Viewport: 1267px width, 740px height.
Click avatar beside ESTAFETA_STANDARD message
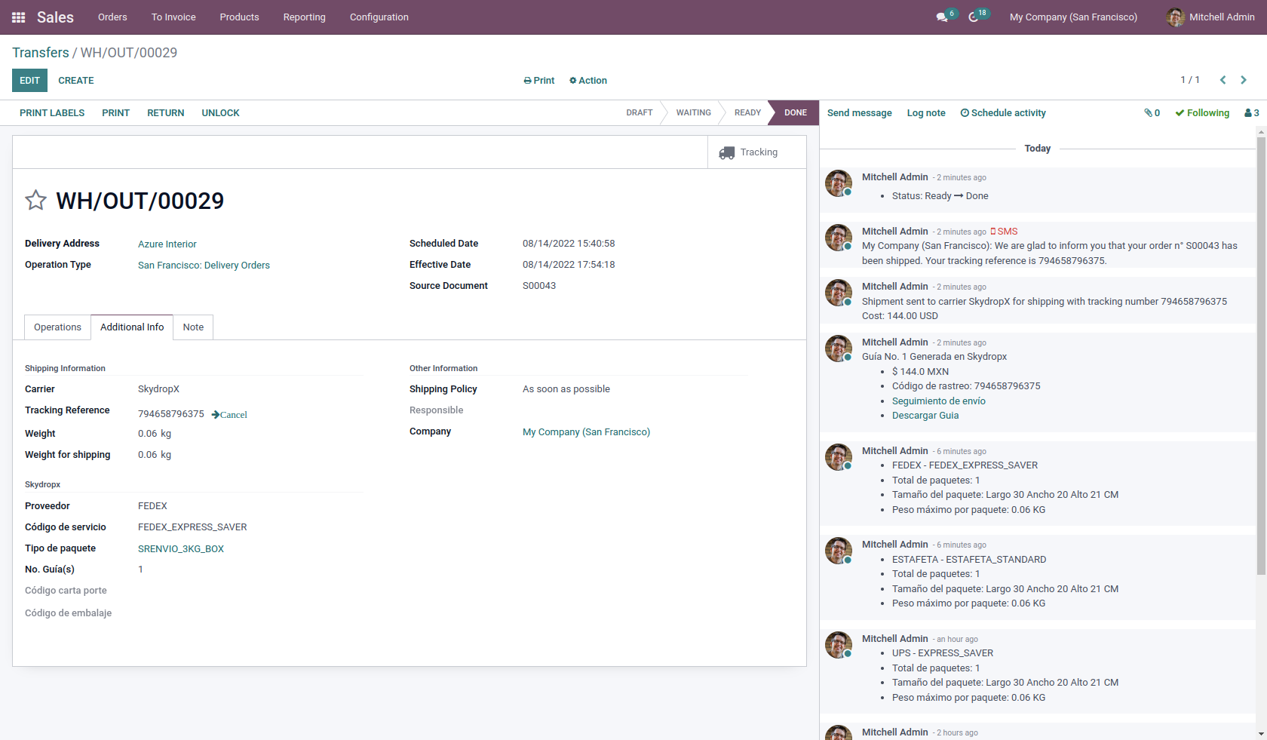pyautogui.click(x=838, y=551)
